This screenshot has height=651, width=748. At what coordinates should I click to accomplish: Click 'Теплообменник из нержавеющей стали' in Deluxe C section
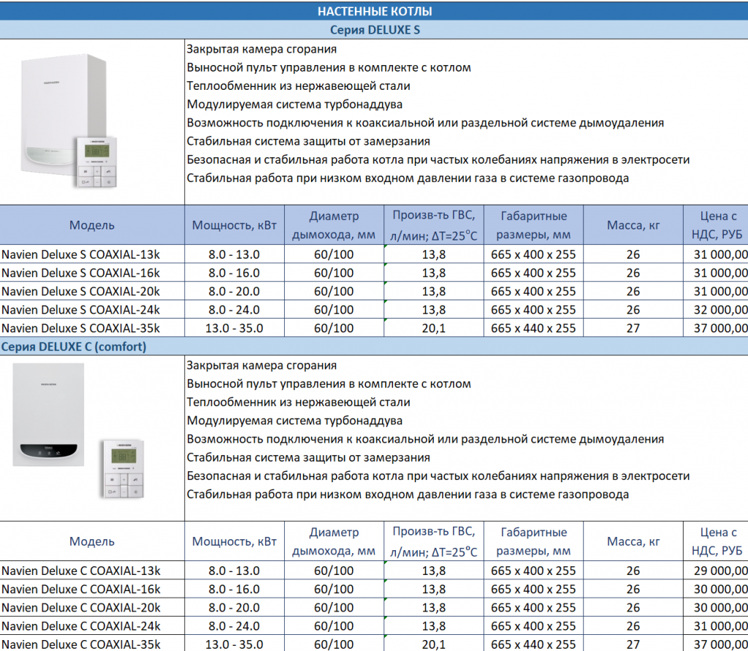coord(298,403)
